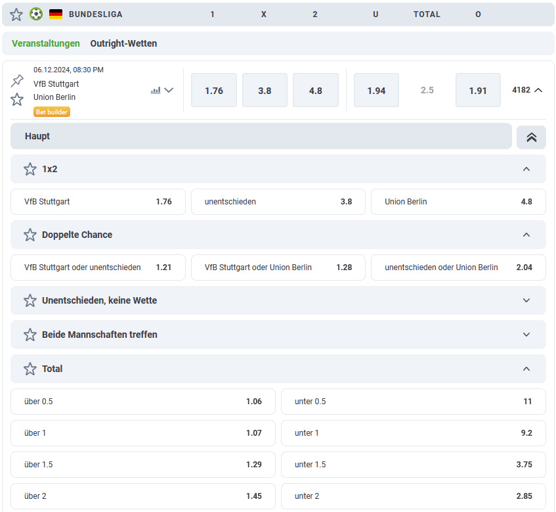
Task: Click match date 06.12.2024, 08:30 PM
Action: coord(68,70)
